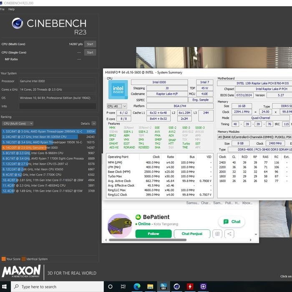This screenshot has width=292, height=292.
Task: Select the Intel Core i9-9880H ranking row
Action: (x=49, y=153)
